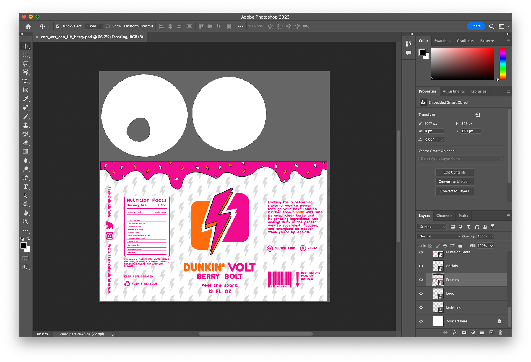Select the Hand tool

coord(25,213)
